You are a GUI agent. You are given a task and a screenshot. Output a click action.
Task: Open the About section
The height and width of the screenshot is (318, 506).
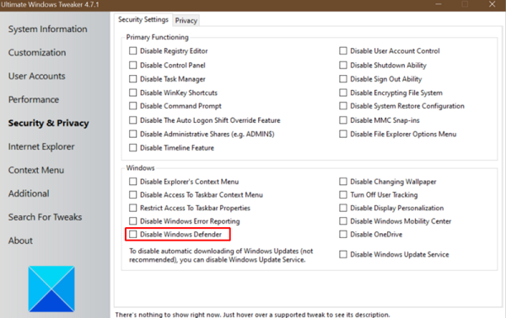click(x=20, y=241)
